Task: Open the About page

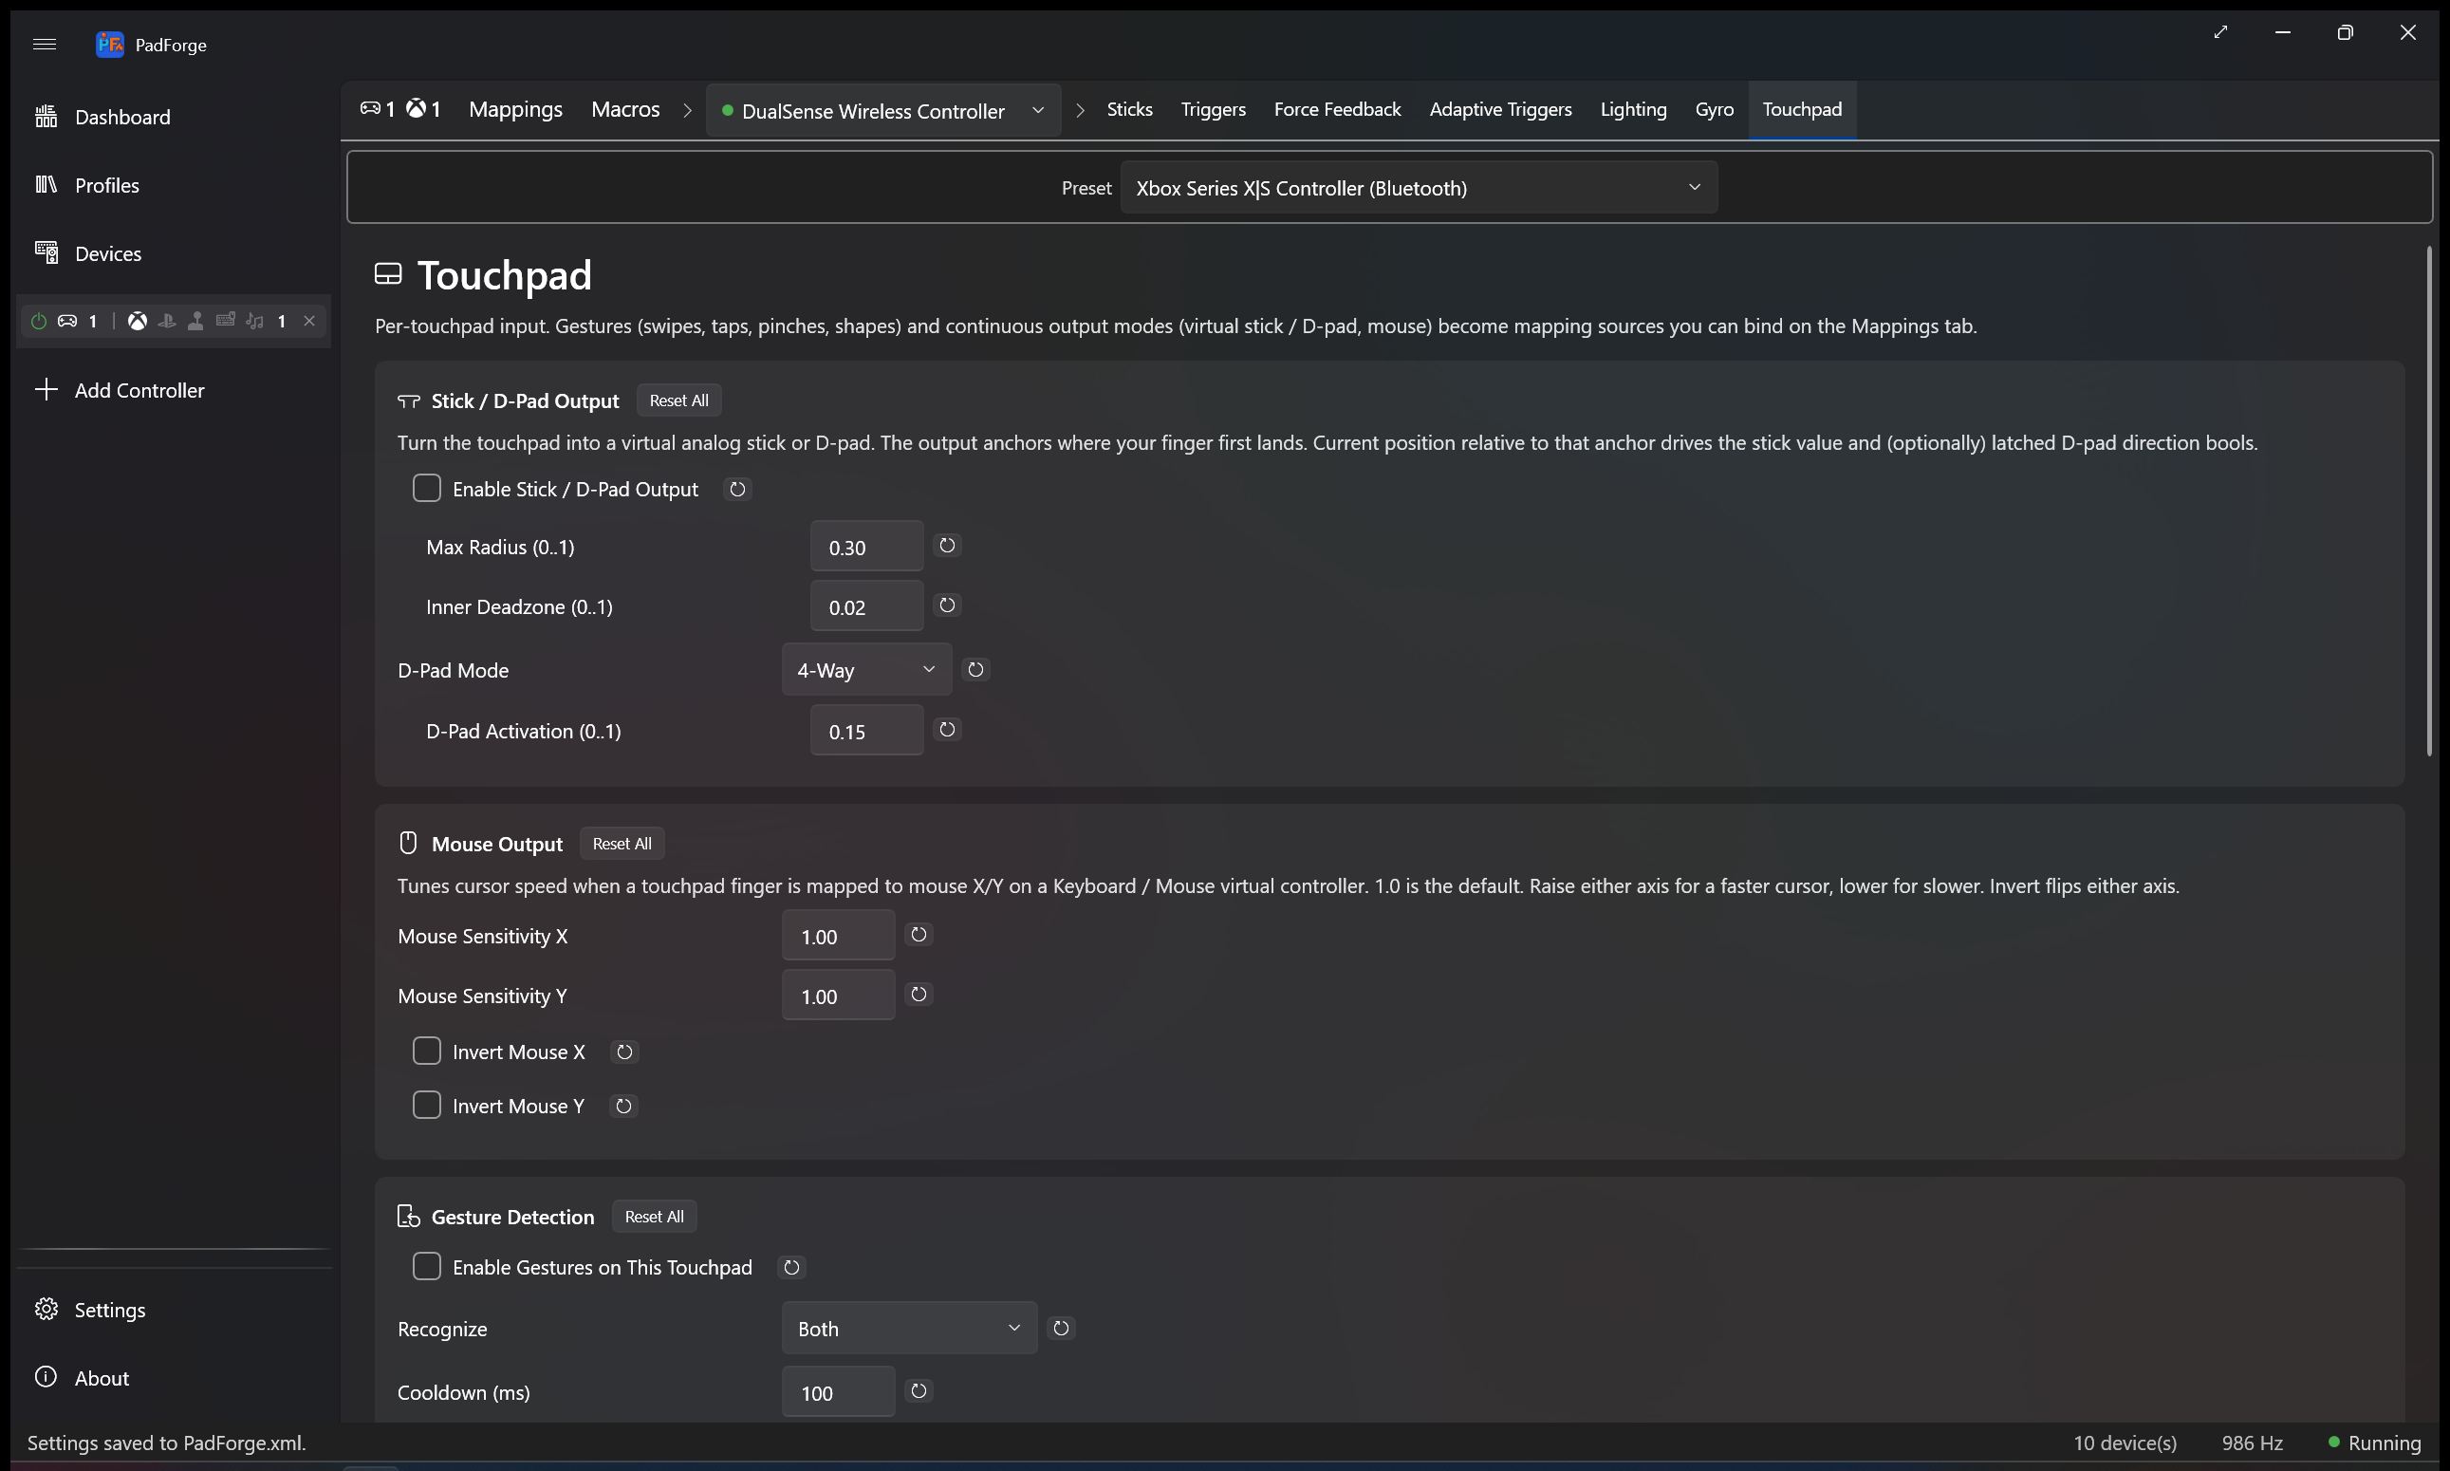Action: pos(174,1378)
